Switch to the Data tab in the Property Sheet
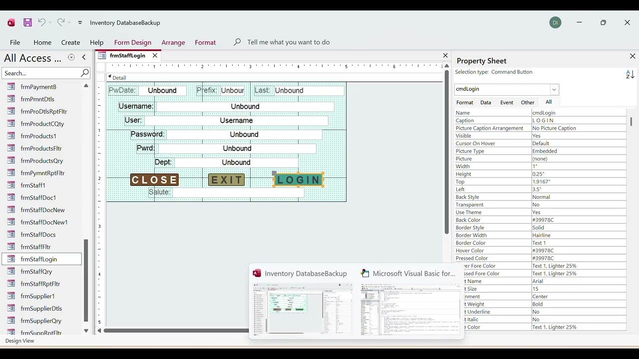The height and width of the screenshot is (359, 639). pos(486,102)
